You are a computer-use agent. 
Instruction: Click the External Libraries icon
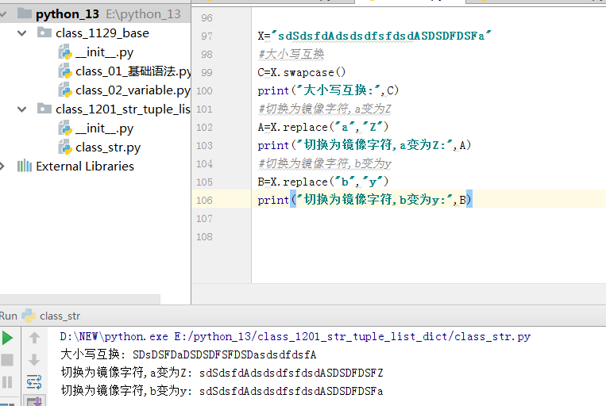(x=24, y=167)
